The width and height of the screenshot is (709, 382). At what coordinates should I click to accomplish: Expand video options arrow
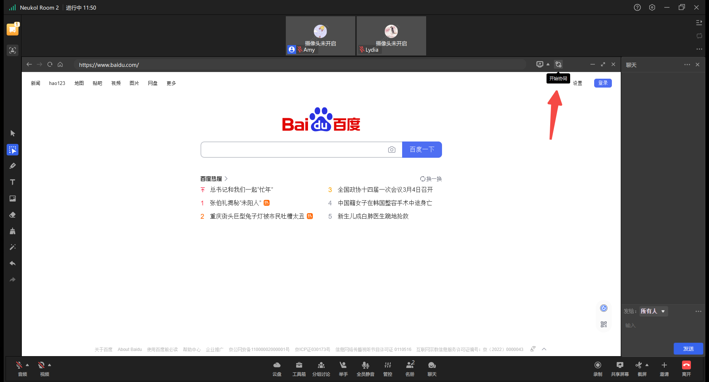(49, 365)
